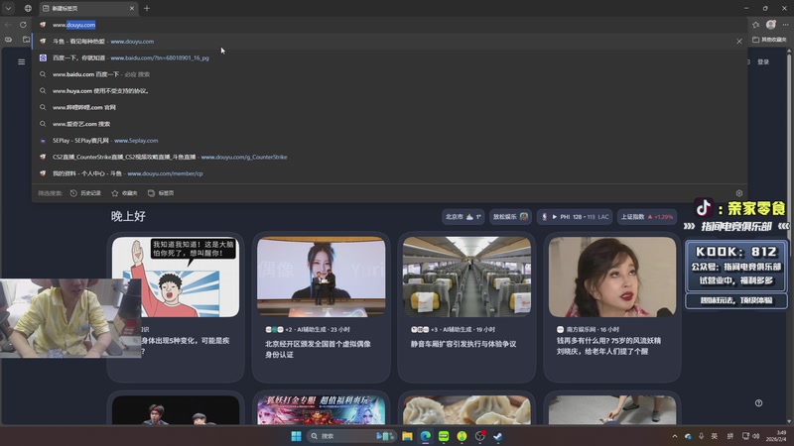
Task: Click the workspaces globe icon
Action: pyautogui.click(x=28, y=8)
